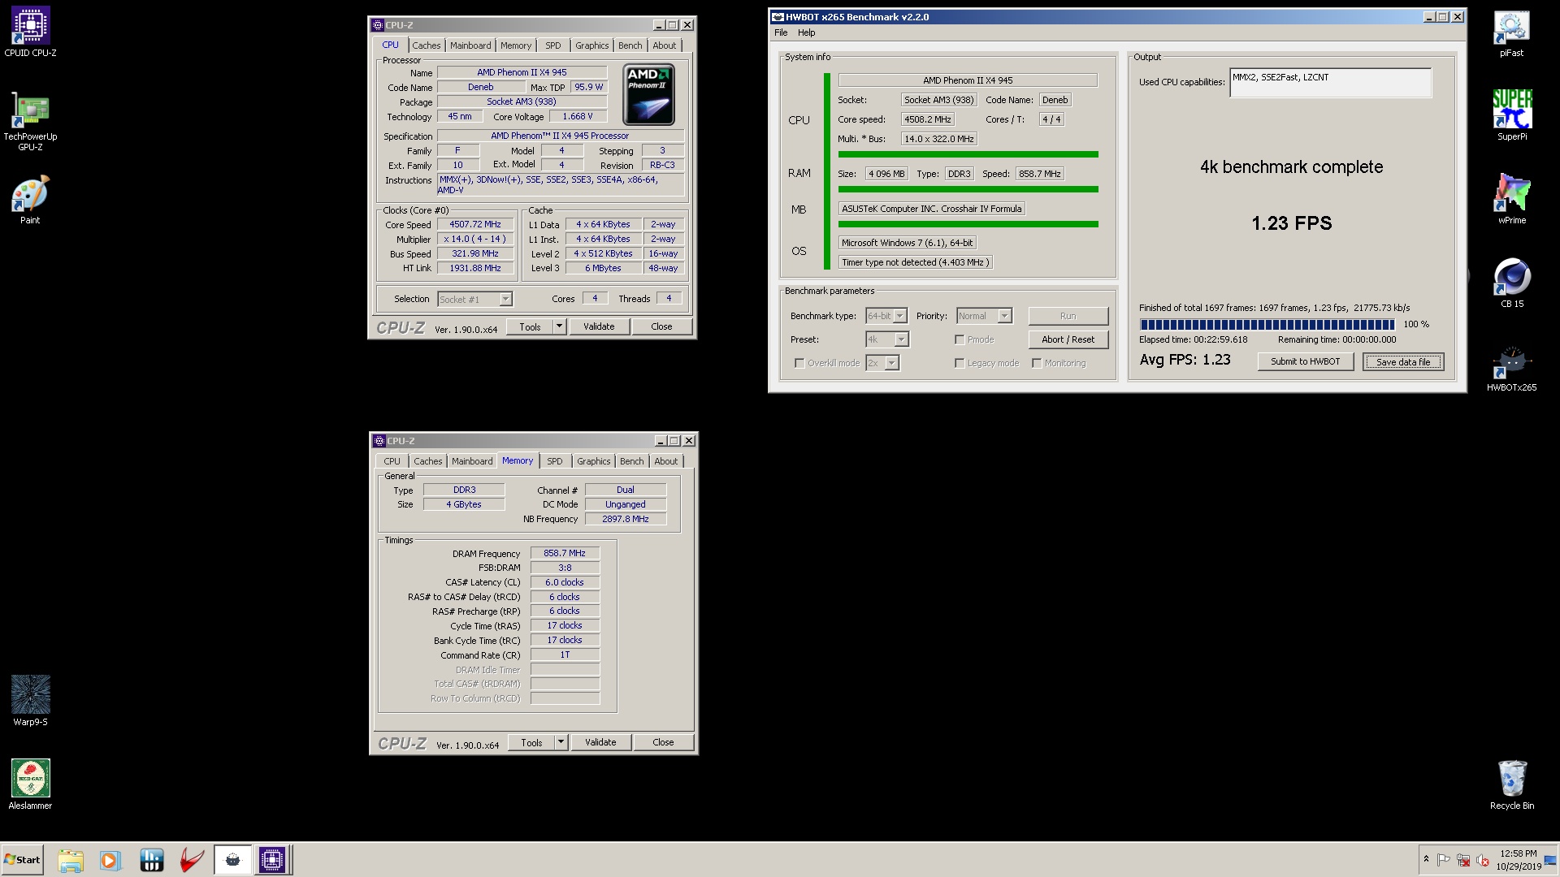Open Windows Explorer from taskbar

tap(71, 860)
